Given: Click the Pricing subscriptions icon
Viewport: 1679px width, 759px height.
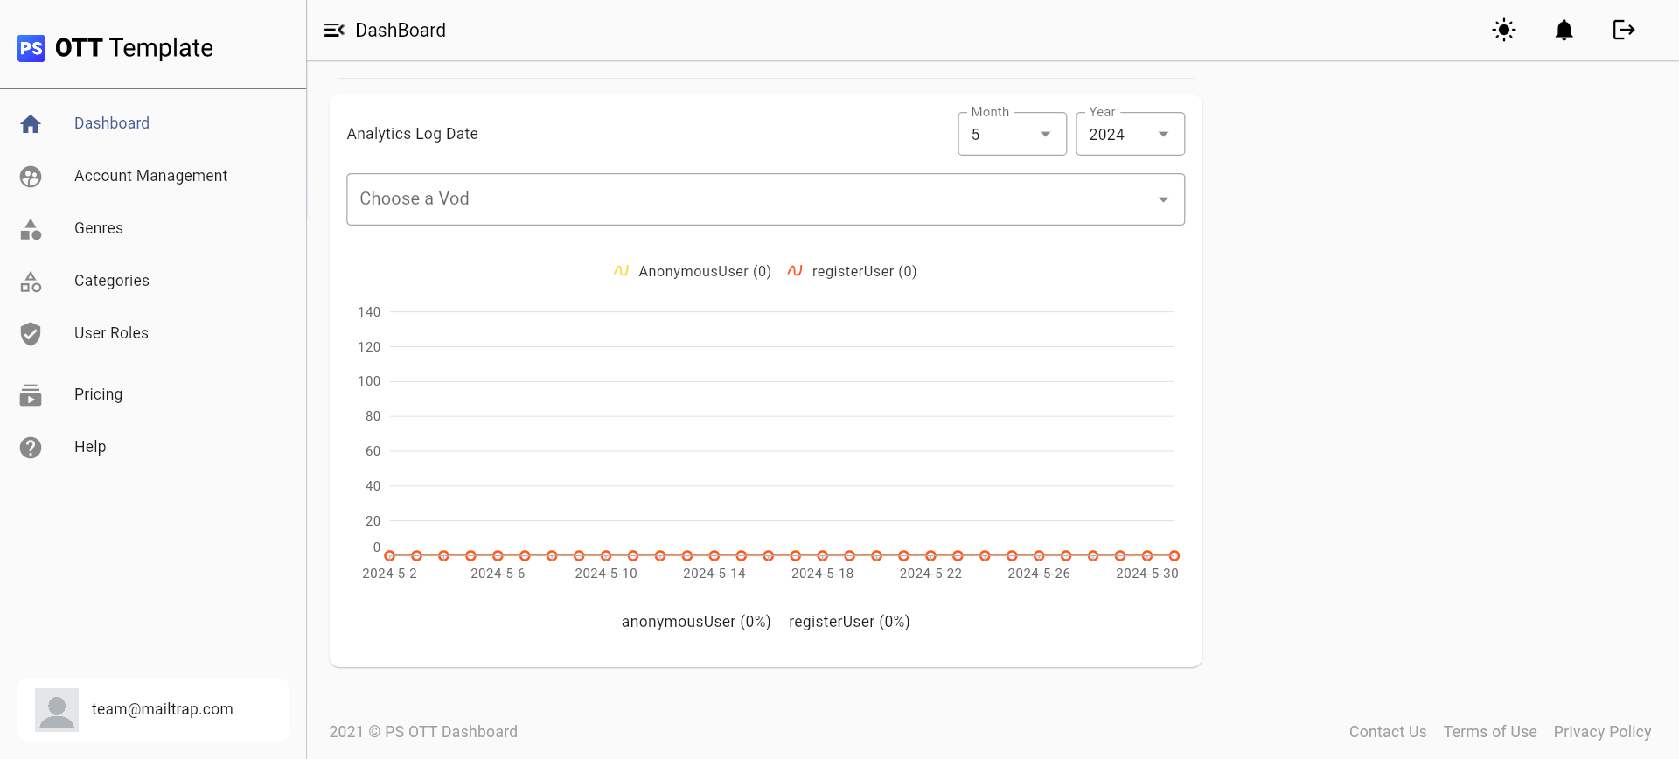Looking at the screenshot, I should click(31, 395).
